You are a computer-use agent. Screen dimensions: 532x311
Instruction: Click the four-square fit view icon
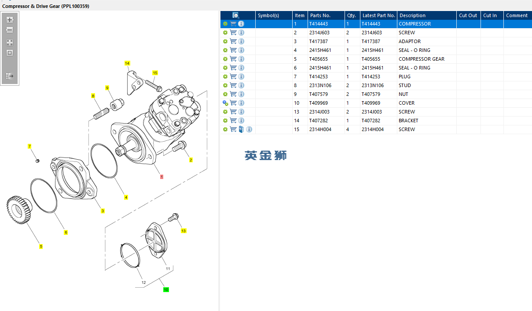coord(10,43)
